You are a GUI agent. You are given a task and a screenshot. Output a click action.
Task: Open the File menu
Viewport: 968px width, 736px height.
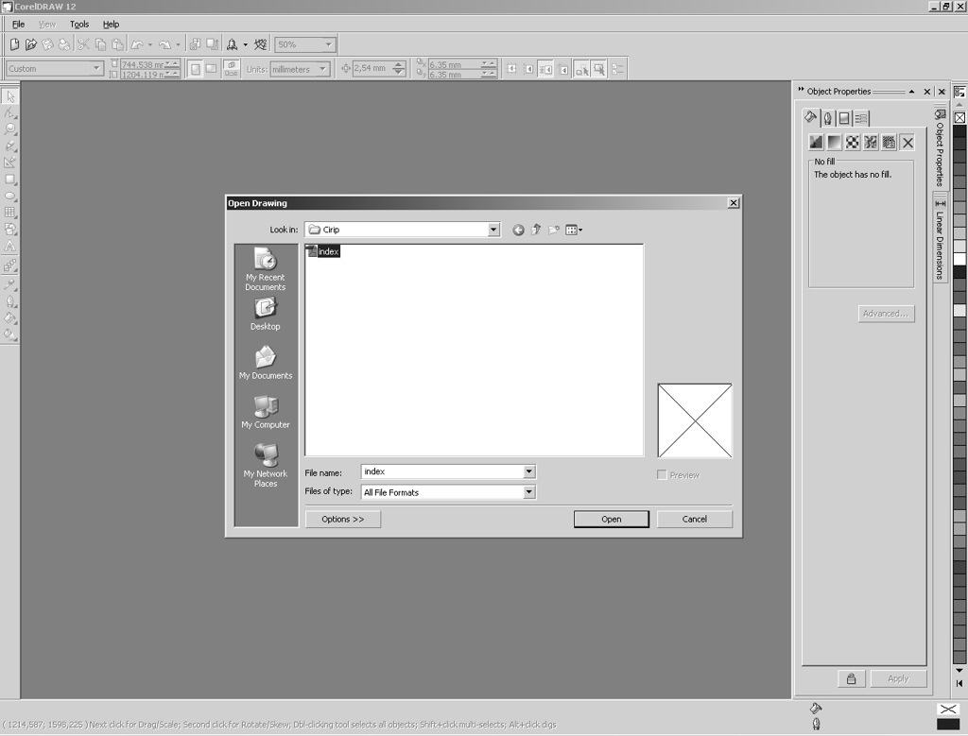click(19, 24)
